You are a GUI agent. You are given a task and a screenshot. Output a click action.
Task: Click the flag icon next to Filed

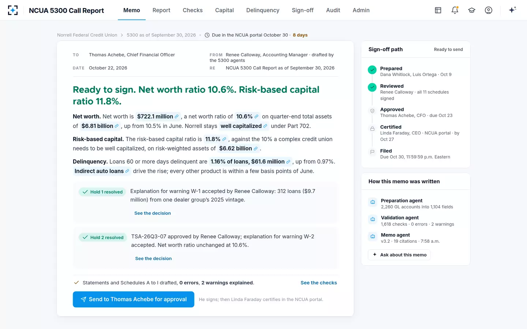(x=372, y=152)
